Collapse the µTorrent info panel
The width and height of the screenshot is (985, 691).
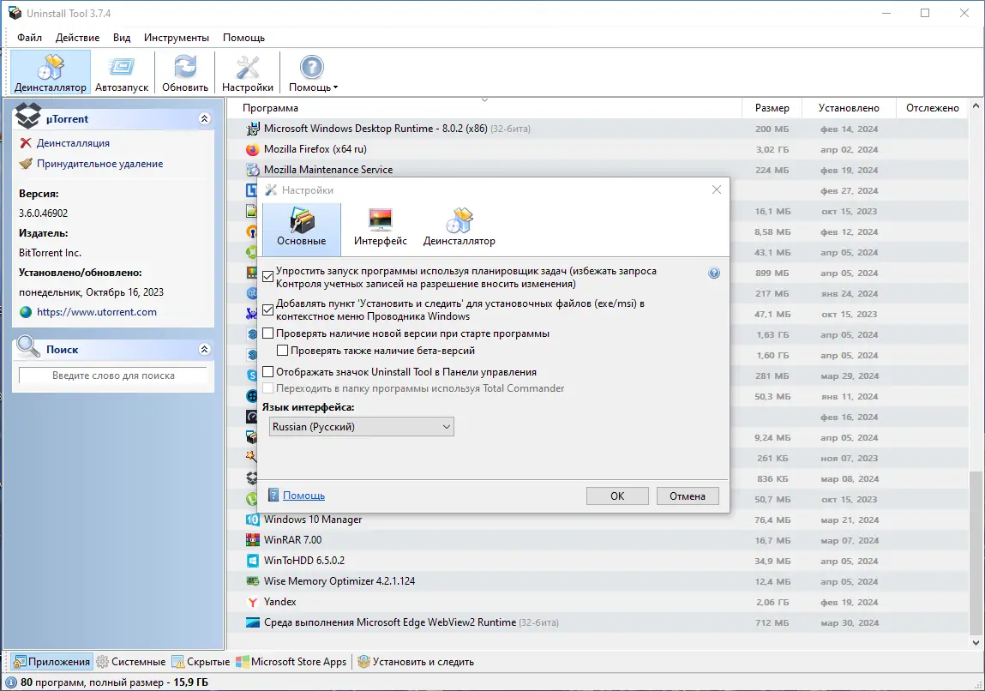[205, 118]
